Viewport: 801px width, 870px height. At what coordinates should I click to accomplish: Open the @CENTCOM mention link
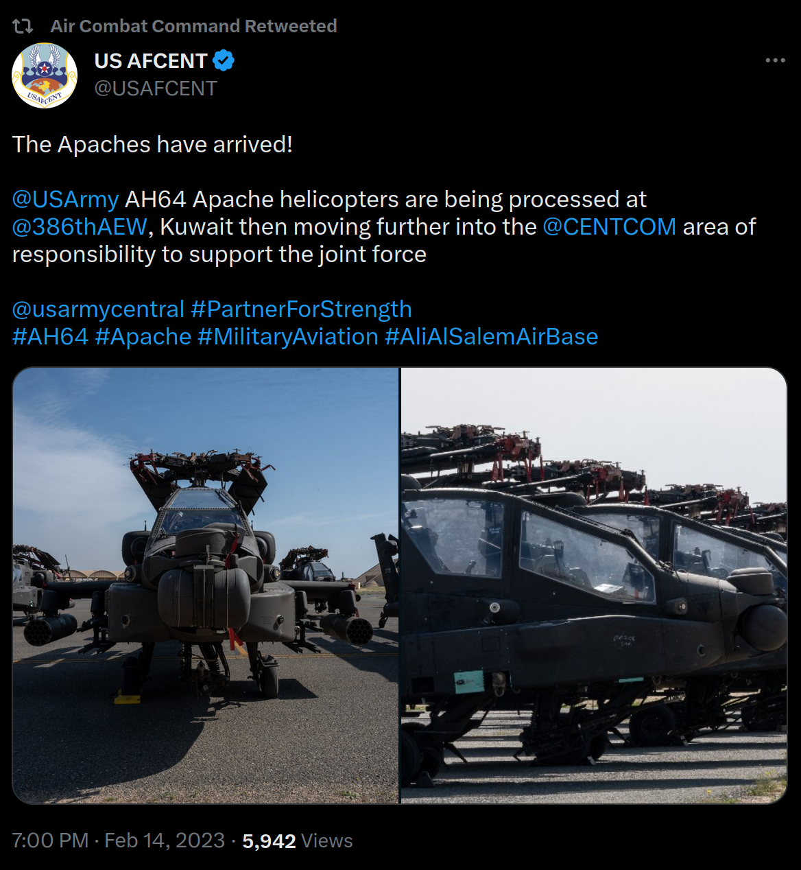point(609,226)
